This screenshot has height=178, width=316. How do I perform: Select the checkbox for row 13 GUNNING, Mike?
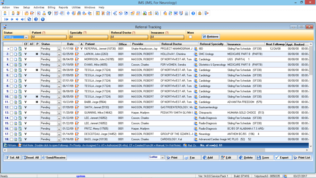pos(11,113)
